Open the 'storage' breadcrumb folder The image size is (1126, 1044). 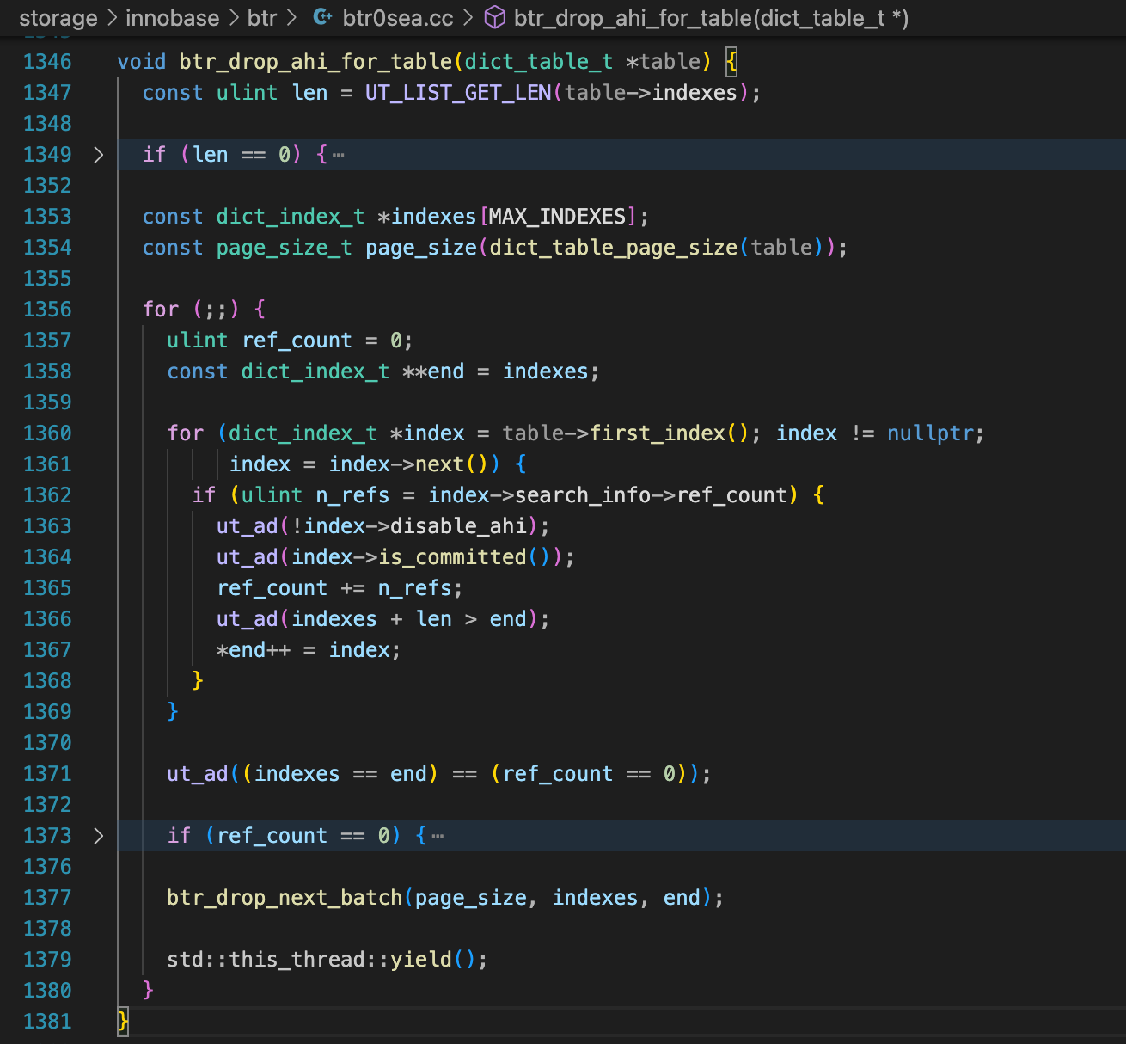[x=58, y=17]
